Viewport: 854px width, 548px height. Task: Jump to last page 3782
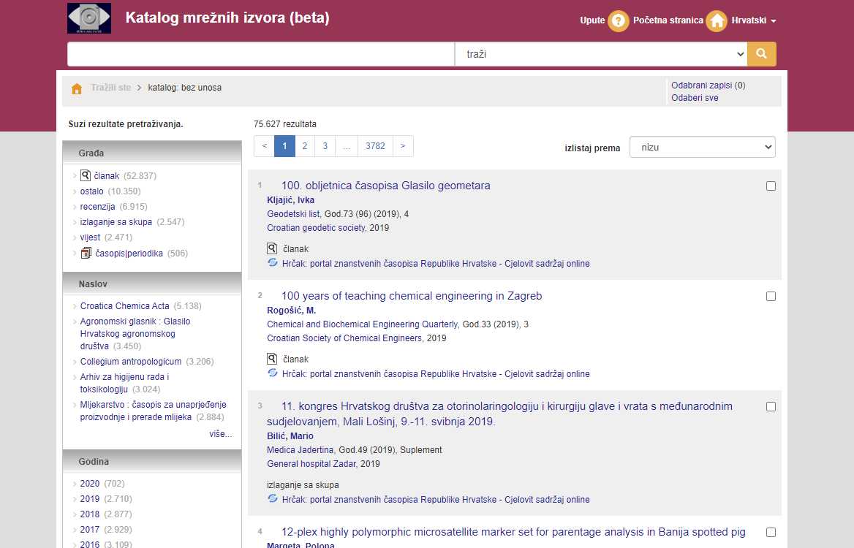(x=375, y=146)
